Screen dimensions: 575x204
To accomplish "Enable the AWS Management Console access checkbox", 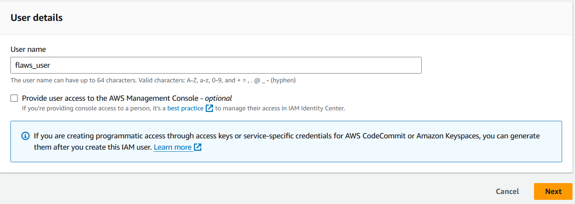I will coord(15,98).
